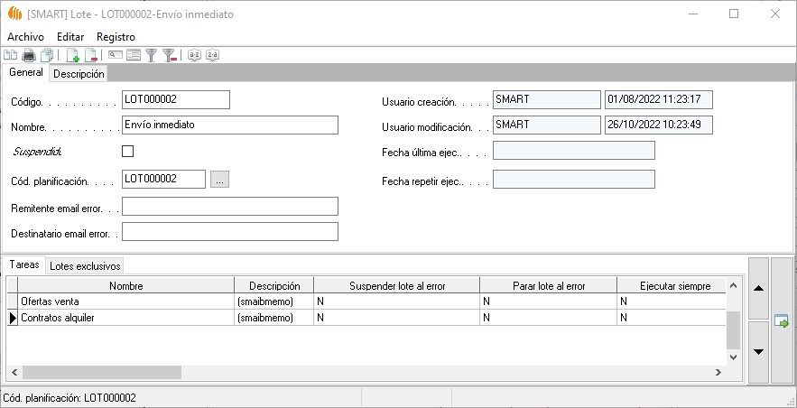Move task up with the up arrow button
The image size is (797, 408).
coord(759,288)
